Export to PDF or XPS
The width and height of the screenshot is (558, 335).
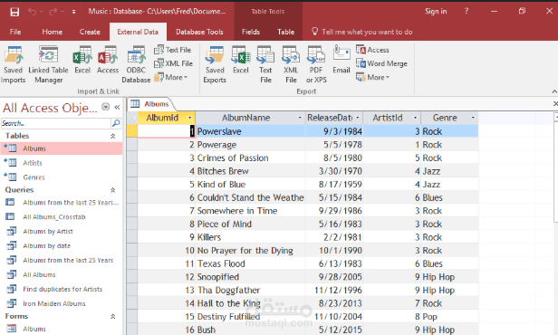click(x=316, y=64)
